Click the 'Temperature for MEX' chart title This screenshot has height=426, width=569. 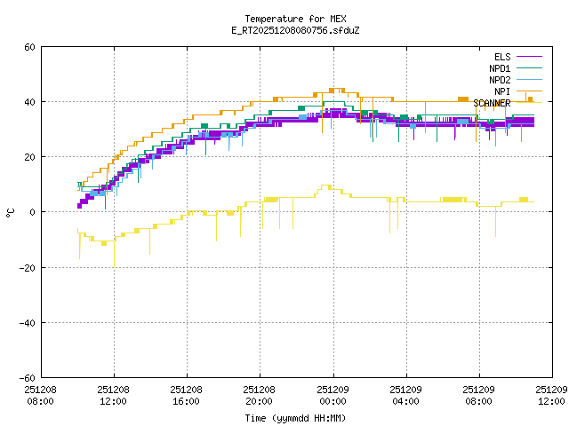point(294,19)
